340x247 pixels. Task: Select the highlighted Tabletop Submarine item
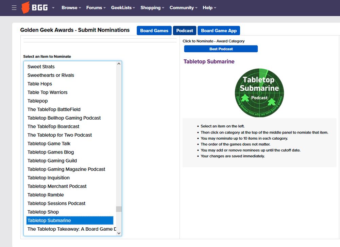70,220
